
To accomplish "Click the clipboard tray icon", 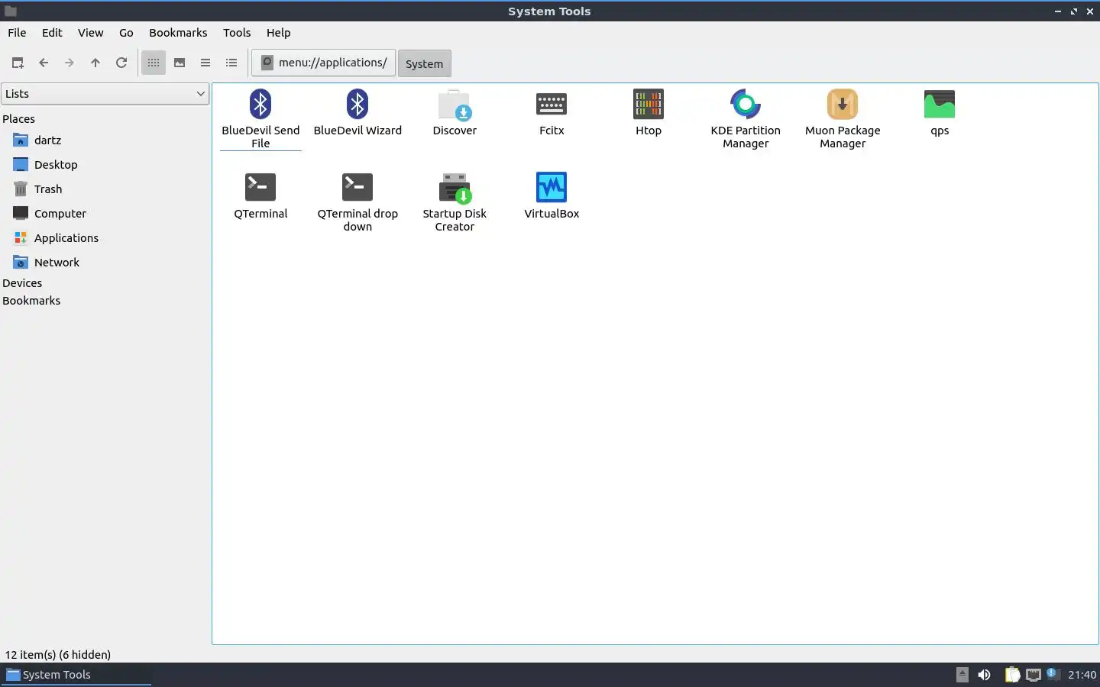I will (x=1012, y=675).
